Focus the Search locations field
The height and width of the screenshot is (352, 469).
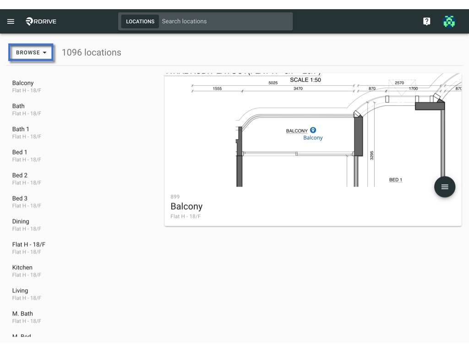pos(225,21)
